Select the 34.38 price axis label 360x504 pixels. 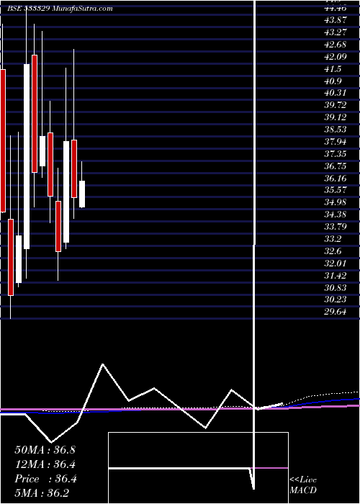coord(336,215)
